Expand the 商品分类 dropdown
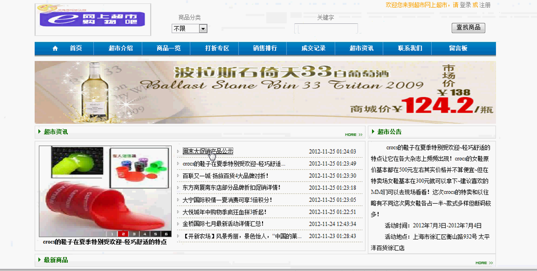Image resolution: width=537 pixels, height=271 pixels. point(189,28)
